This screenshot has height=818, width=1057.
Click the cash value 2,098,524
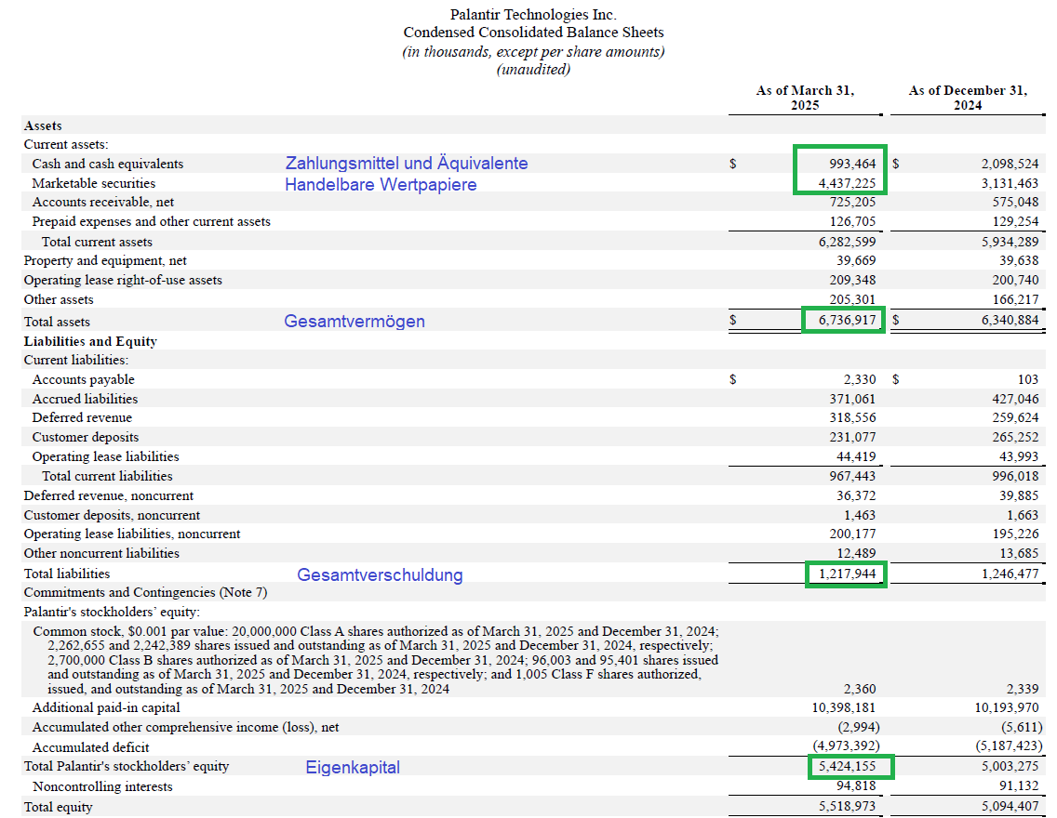pos(1010,164)
